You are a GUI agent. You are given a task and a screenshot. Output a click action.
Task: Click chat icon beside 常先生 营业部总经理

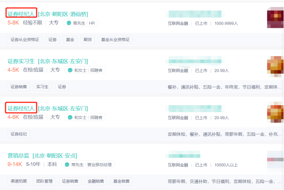67,165
